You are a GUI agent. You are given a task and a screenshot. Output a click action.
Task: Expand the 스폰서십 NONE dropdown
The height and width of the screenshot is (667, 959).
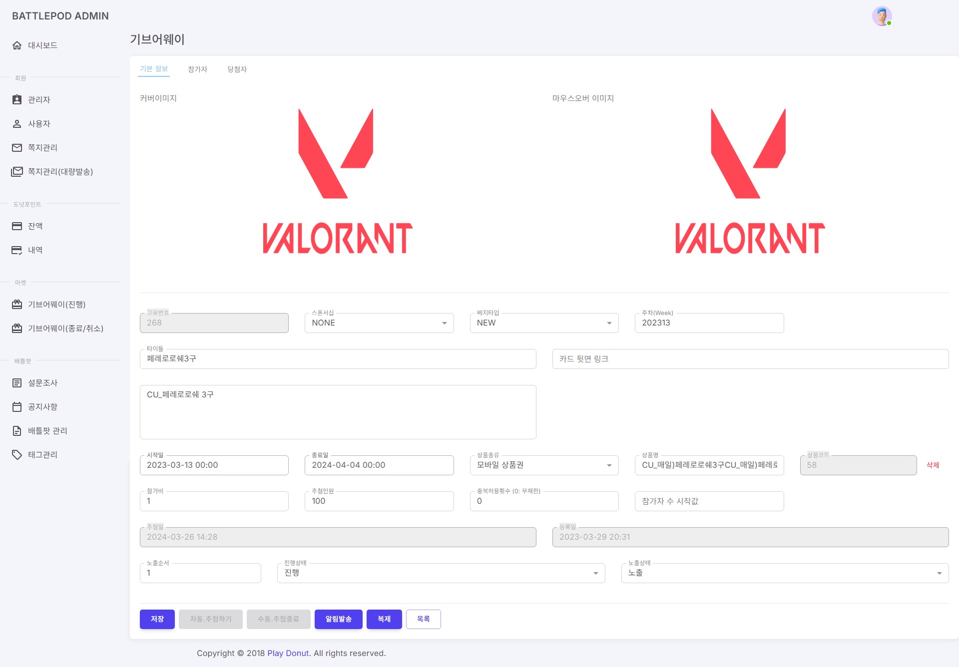click(x=379, y=323)
